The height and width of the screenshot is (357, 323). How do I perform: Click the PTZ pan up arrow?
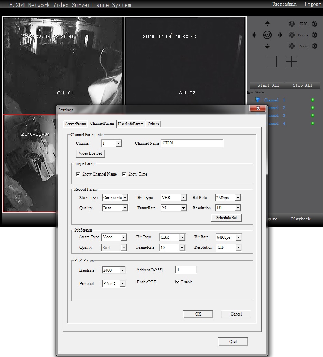267,24
